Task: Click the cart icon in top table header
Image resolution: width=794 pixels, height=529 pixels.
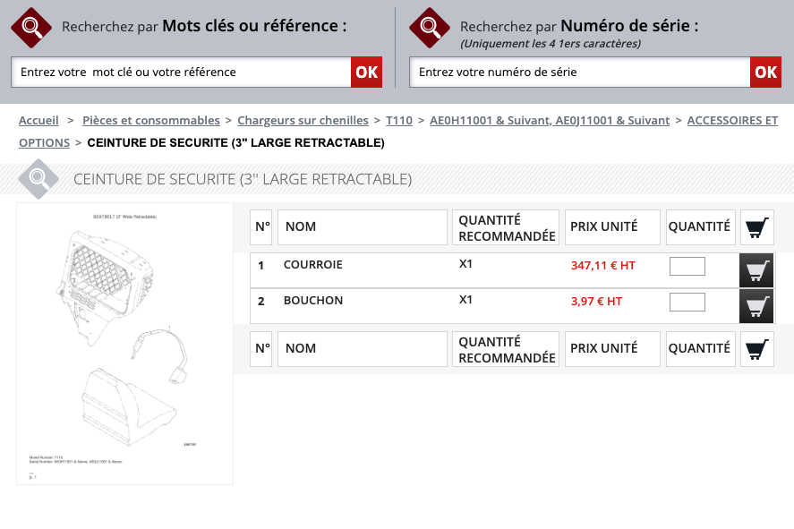Action: [x=757, y=227]
